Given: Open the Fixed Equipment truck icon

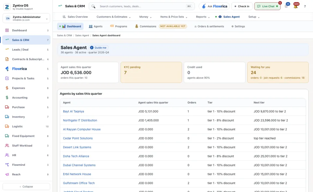Looking at the screenshot, I should point(7,136).
